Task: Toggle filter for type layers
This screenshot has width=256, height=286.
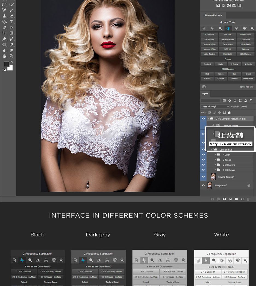Action: point(235,100)
